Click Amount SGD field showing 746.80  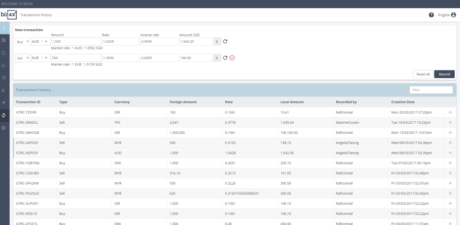click(x=196, y=58)
